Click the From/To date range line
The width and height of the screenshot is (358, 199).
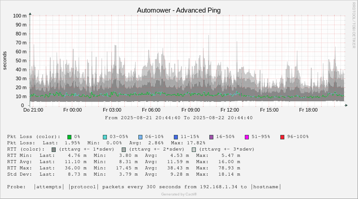click(x=179, y=118)
